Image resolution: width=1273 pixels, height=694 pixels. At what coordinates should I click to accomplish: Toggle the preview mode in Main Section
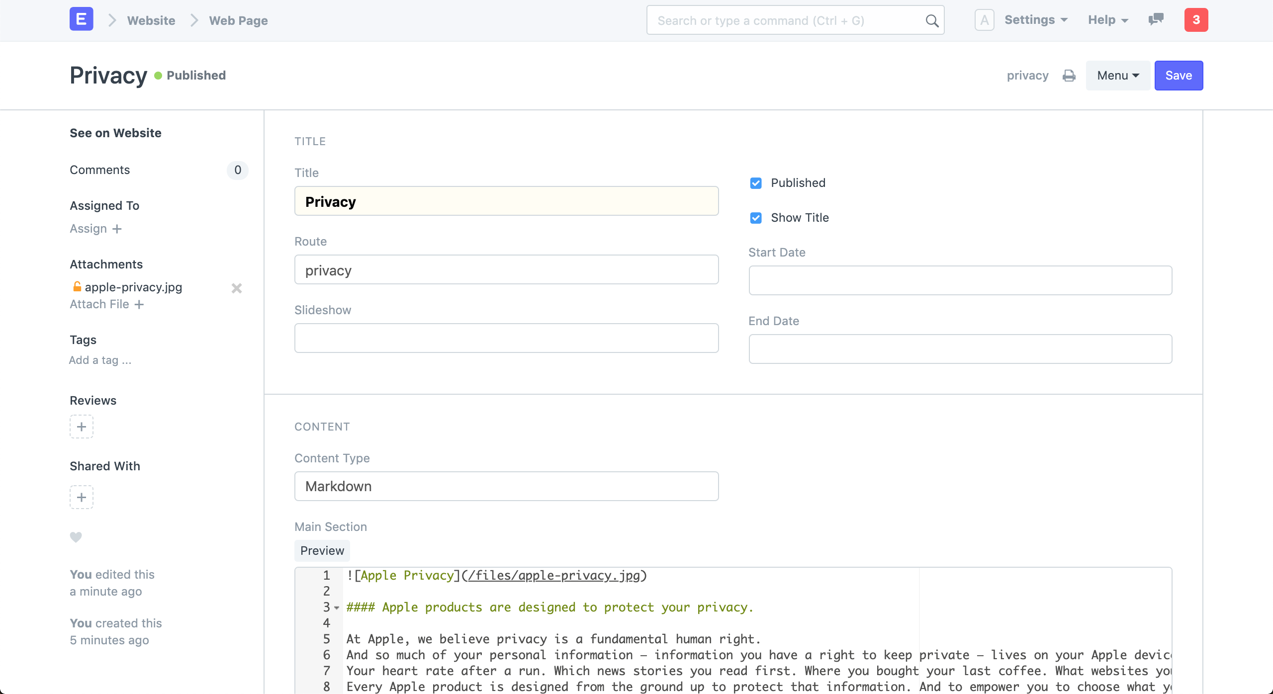[322, 550]
